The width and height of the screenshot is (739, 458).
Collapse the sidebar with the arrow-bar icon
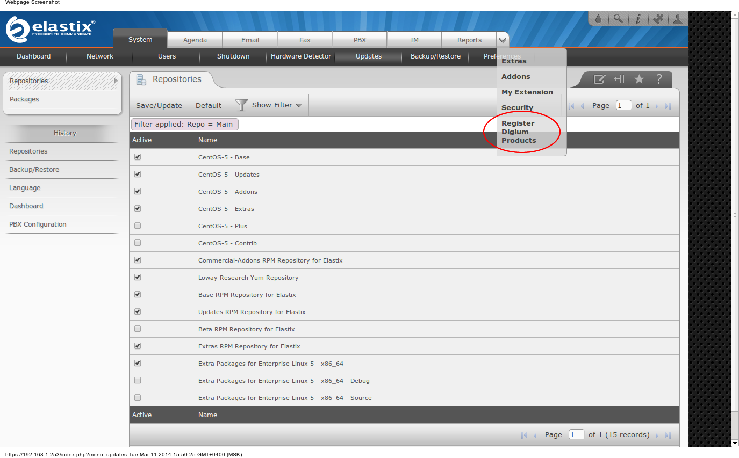[619, 79]
